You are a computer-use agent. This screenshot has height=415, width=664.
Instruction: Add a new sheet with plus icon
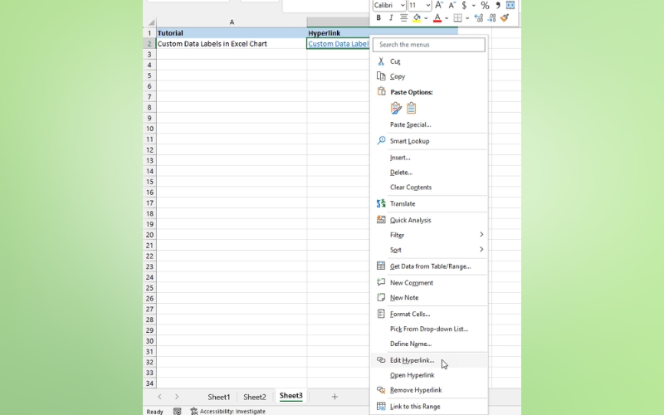[x=334, y=397]
